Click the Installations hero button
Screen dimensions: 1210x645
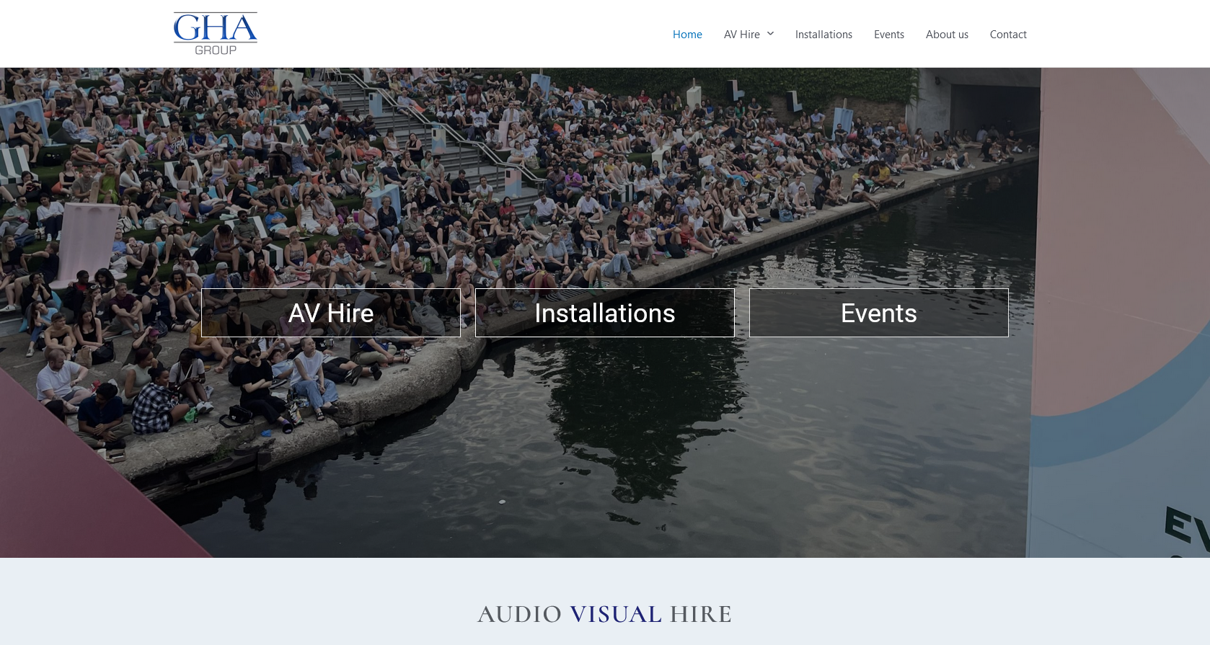tap(605, 313)
